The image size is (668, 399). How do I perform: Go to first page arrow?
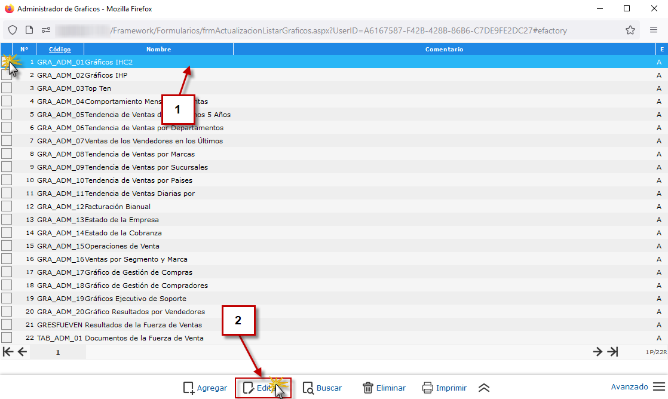tap(8, 352)
